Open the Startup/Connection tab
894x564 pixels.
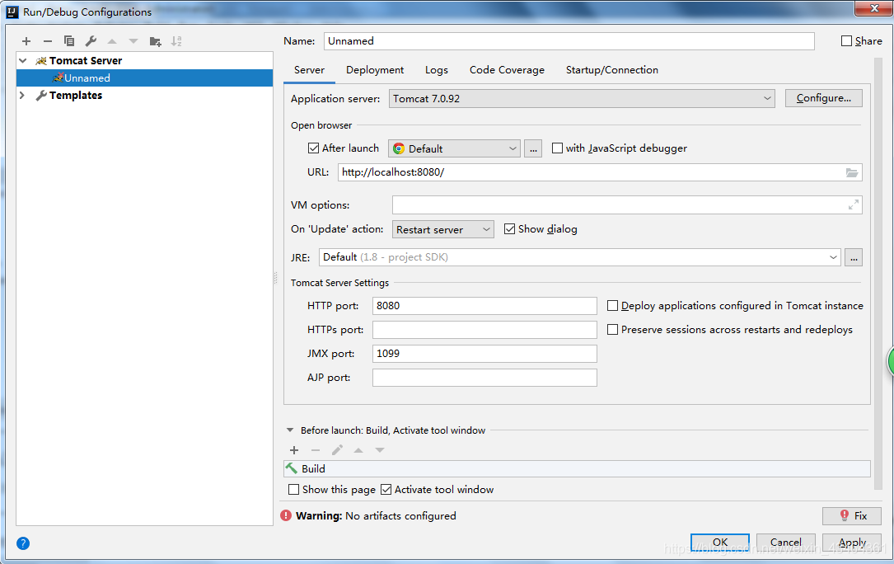pos(611,69)
